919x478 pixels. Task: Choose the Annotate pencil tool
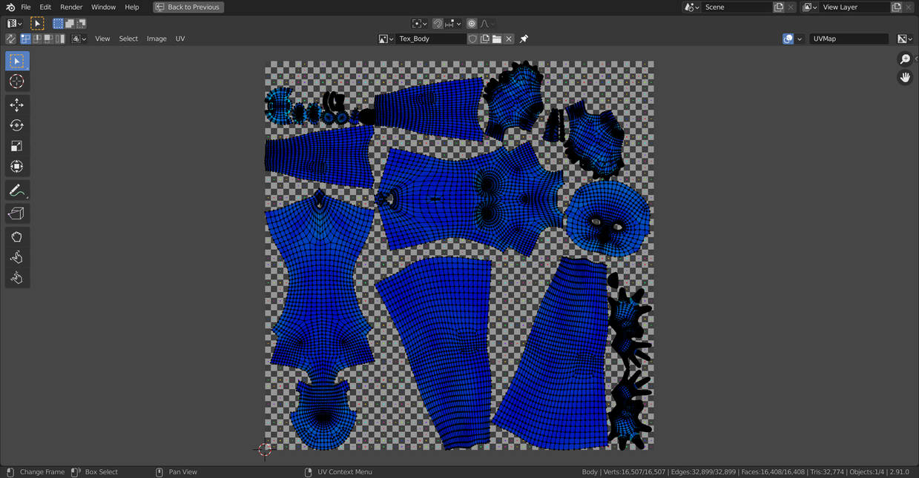(16, 190)
